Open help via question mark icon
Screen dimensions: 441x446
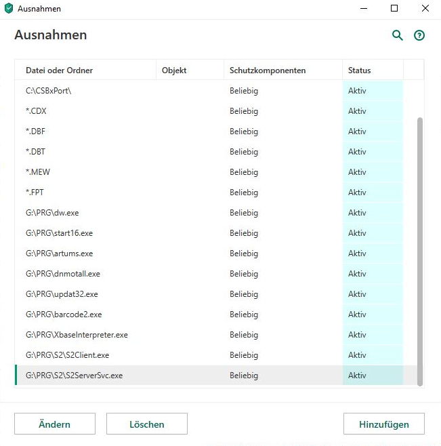tap(419, 35)
